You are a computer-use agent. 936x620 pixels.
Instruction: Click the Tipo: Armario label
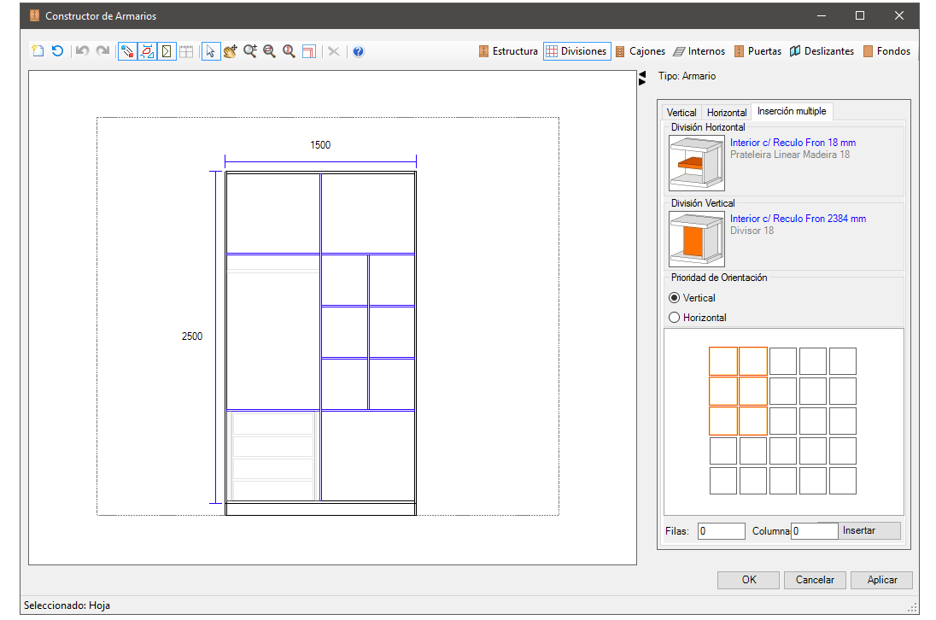pos(687,76)
